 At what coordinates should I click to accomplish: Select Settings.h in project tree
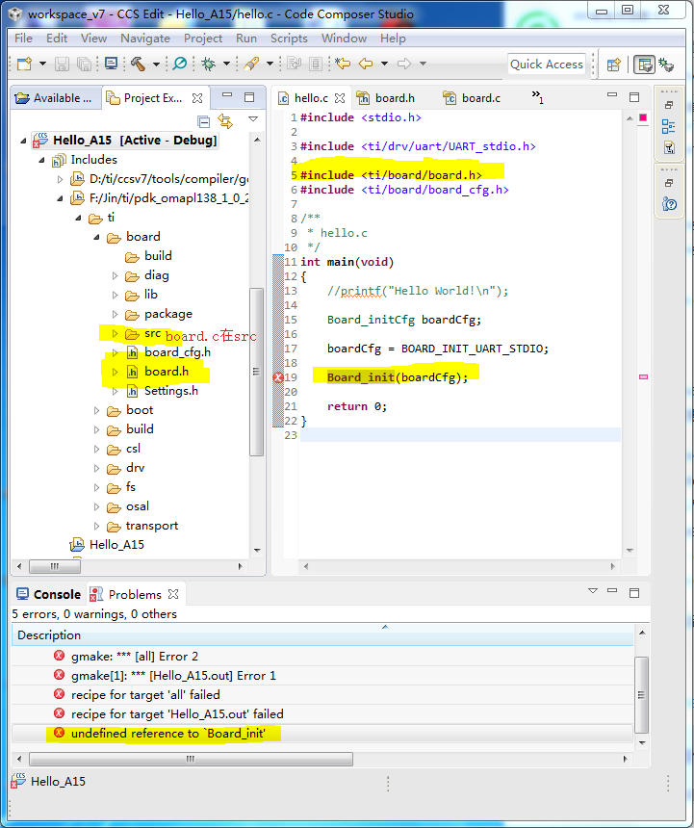click(x=163, y=391)
